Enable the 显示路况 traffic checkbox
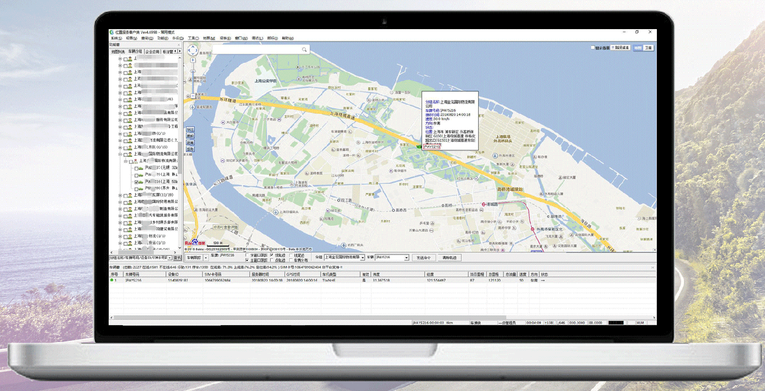The height and width of the screenshot is (391, 765). [593, 47]
